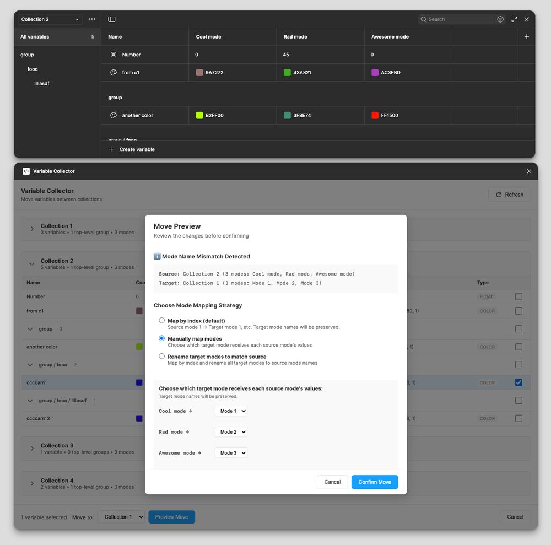551x545 pixels.
Task: Open the FF1500 color swatch
Action: [x=375, y=115]
